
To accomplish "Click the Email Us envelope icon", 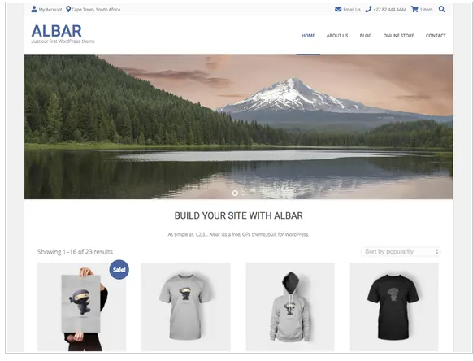I will (338, 10).
